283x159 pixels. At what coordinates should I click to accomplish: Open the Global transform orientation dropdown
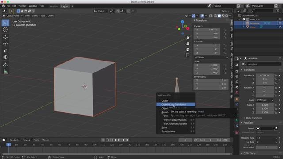(101, 11)
